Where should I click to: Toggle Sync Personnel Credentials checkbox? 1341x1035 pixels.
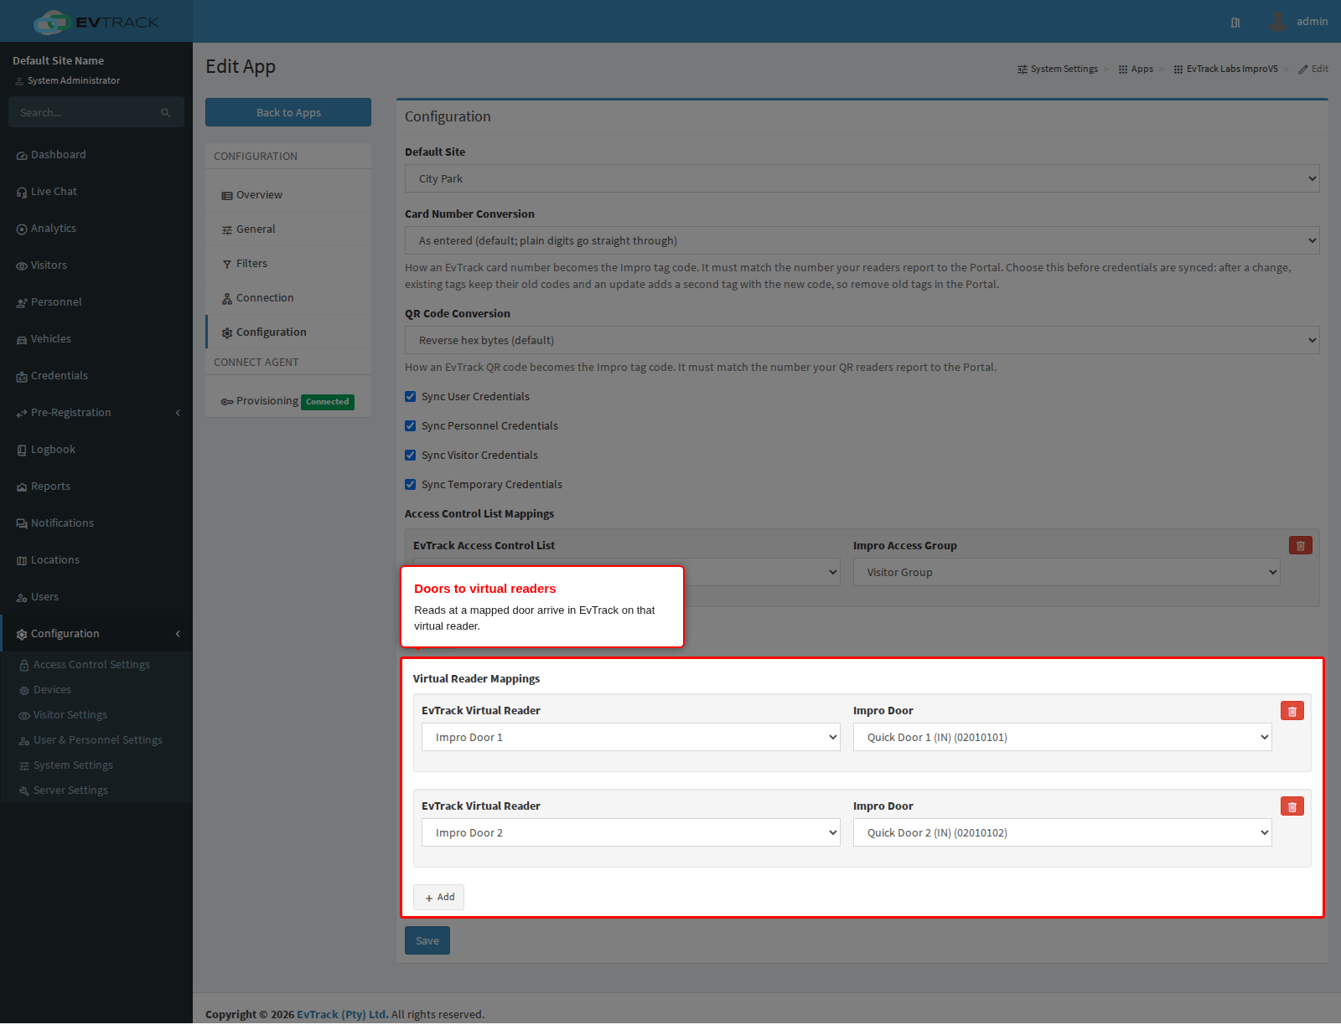pyautogui.click(x=411, y=426)
